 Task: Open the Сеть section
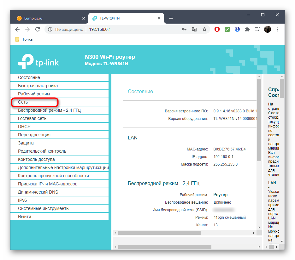coord(59,102)
